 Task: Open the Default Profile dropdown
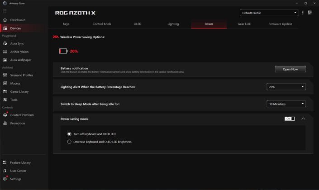point(269,13)
